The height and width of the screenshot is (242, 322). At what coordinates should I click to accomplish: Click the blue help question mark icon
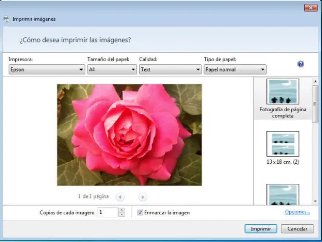click(x=301, y=64)
